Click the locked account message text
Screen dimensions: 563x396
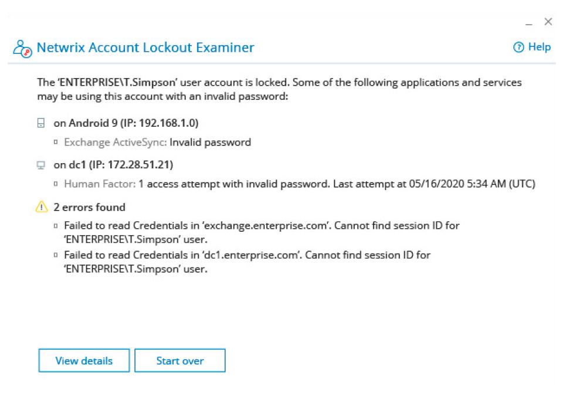pyautogui.click(x=279, y=89)
